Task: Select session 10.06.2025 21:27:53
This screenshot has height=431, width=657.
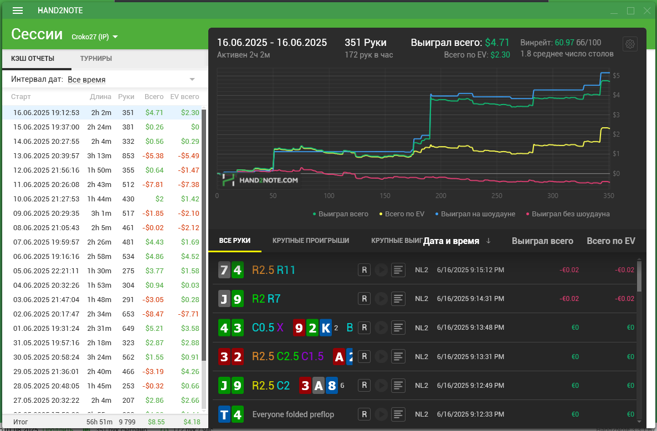Action: coord(102,199)
